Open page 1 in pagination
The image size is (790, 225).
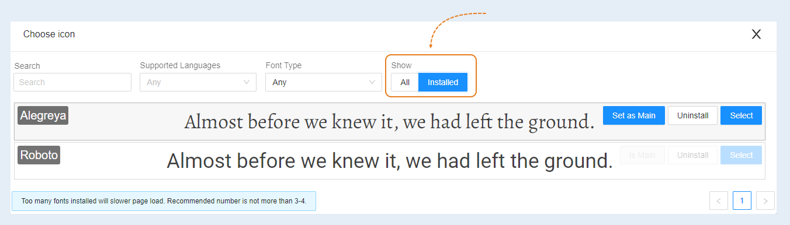click(x=742, y=201)
